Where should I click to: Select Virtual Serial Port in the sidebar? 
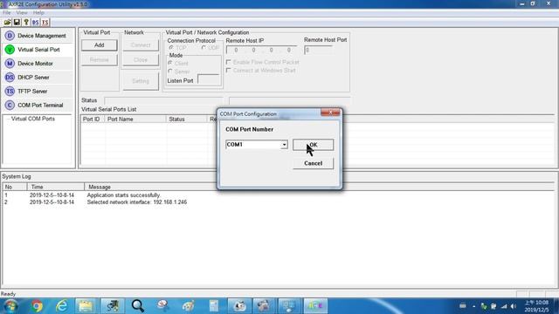tap(38, 50)
